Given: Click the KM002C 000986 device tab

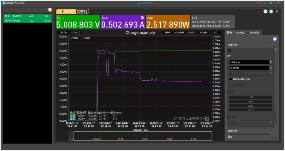Looking at the screenshot, I should point(73,11).
